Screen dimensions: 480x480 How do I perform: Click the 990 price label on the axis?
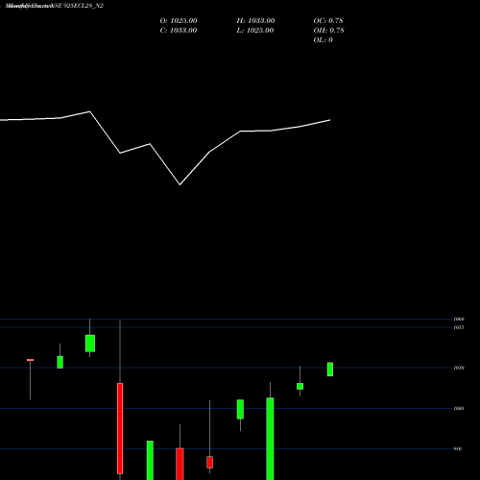click(x=458, y=448)
